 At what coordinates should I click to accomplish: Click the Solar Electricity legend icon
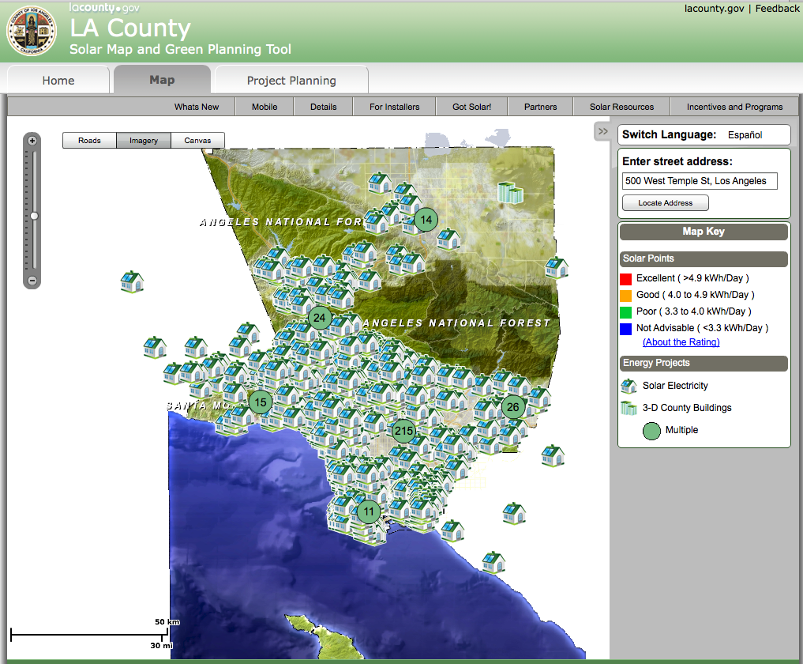click(x=629, y=386)
